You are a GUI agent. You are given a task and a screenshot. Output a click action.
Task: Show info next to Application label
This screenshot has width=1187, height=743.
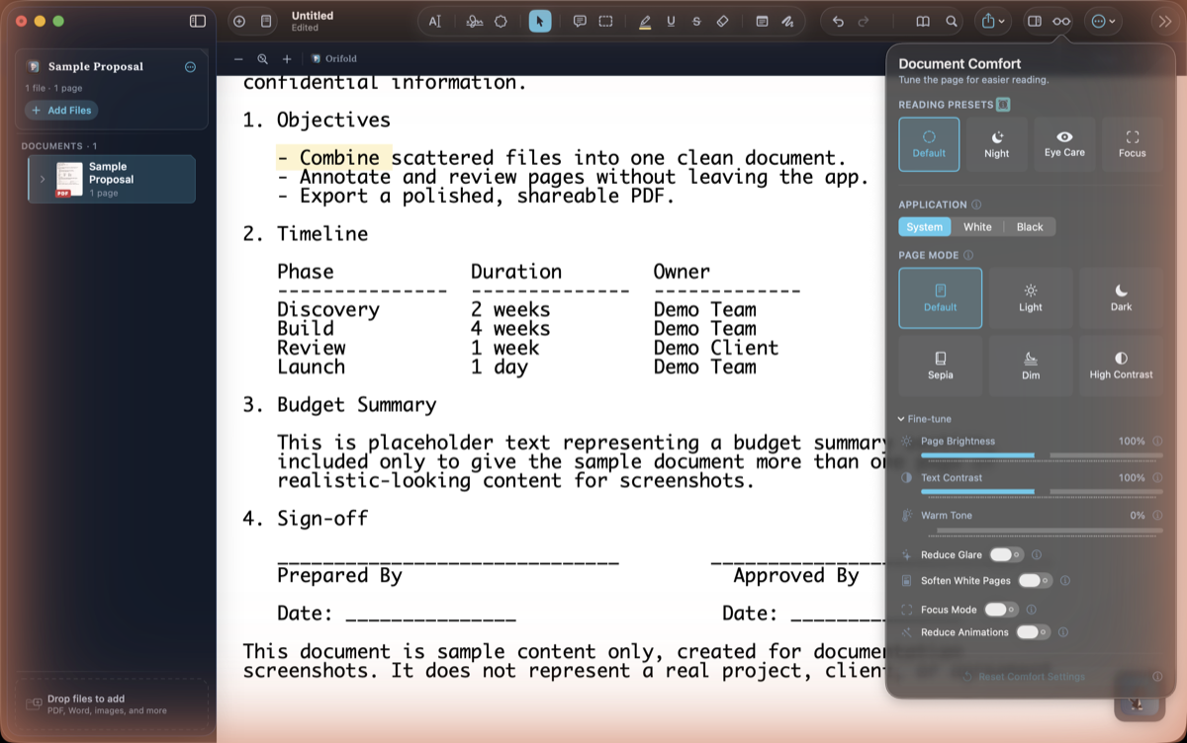(976, 205)
